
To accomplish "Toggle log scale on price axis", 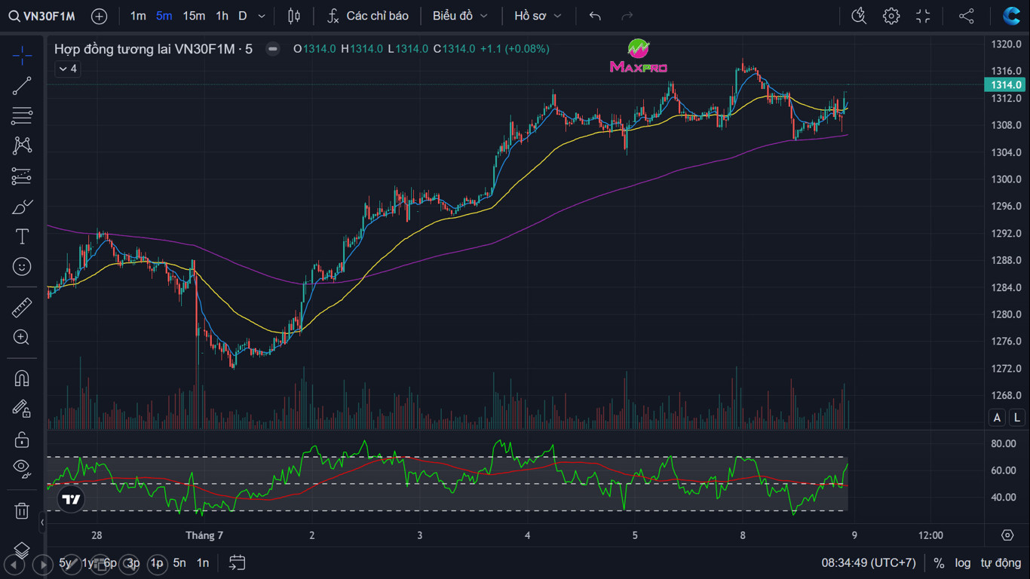I will tap(963, 563).
